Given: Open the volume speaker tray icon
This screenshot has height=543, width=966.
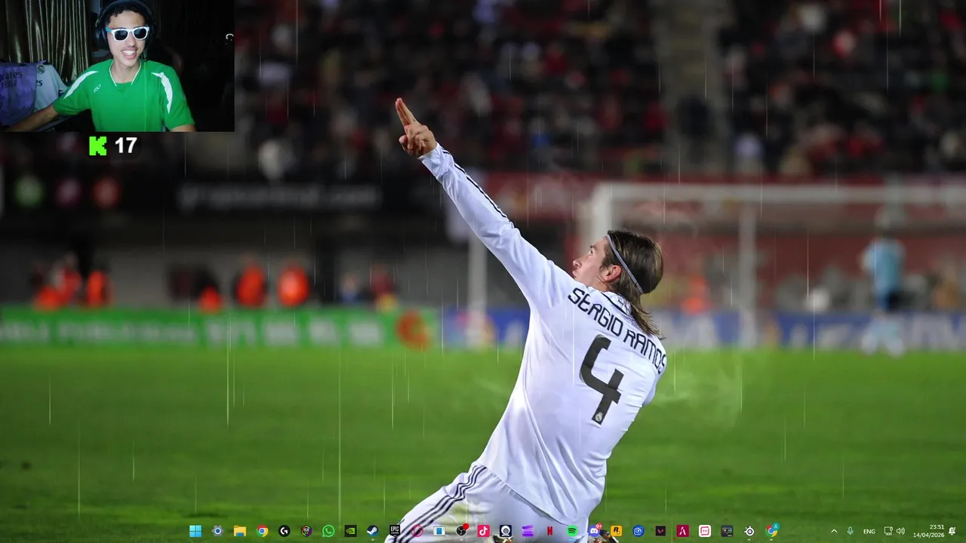Looking at the screenshot, I should (x=900, y=531).
